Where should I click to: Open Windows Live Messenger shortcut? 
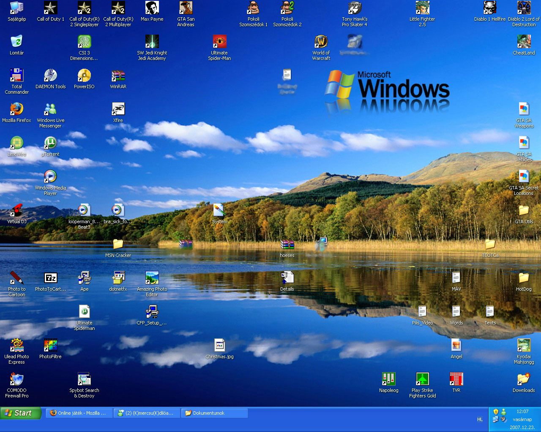click(50, 116)
